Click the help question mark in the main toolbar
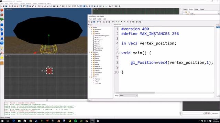 pos(120,6)
